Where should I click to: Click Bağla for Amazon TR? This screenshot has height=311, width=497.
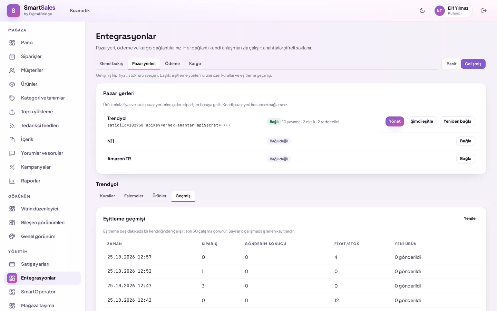click(x=466, y=159)
